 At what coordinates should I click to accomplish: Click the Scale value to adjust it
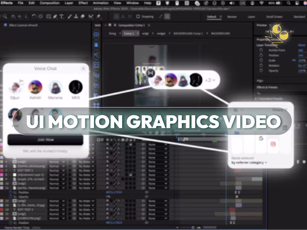tap(302, 61)
